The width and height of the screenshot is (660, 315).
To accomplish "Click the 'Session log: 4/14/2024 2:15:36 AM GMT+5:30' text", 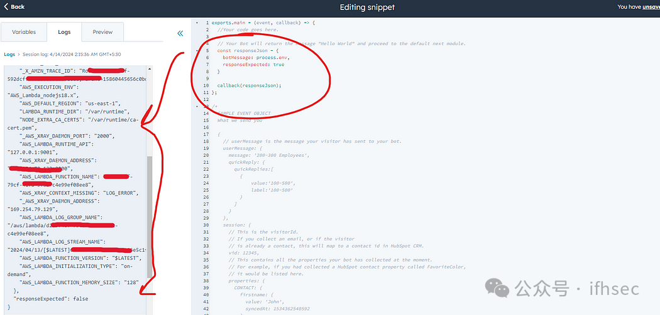I will (71, 55).
